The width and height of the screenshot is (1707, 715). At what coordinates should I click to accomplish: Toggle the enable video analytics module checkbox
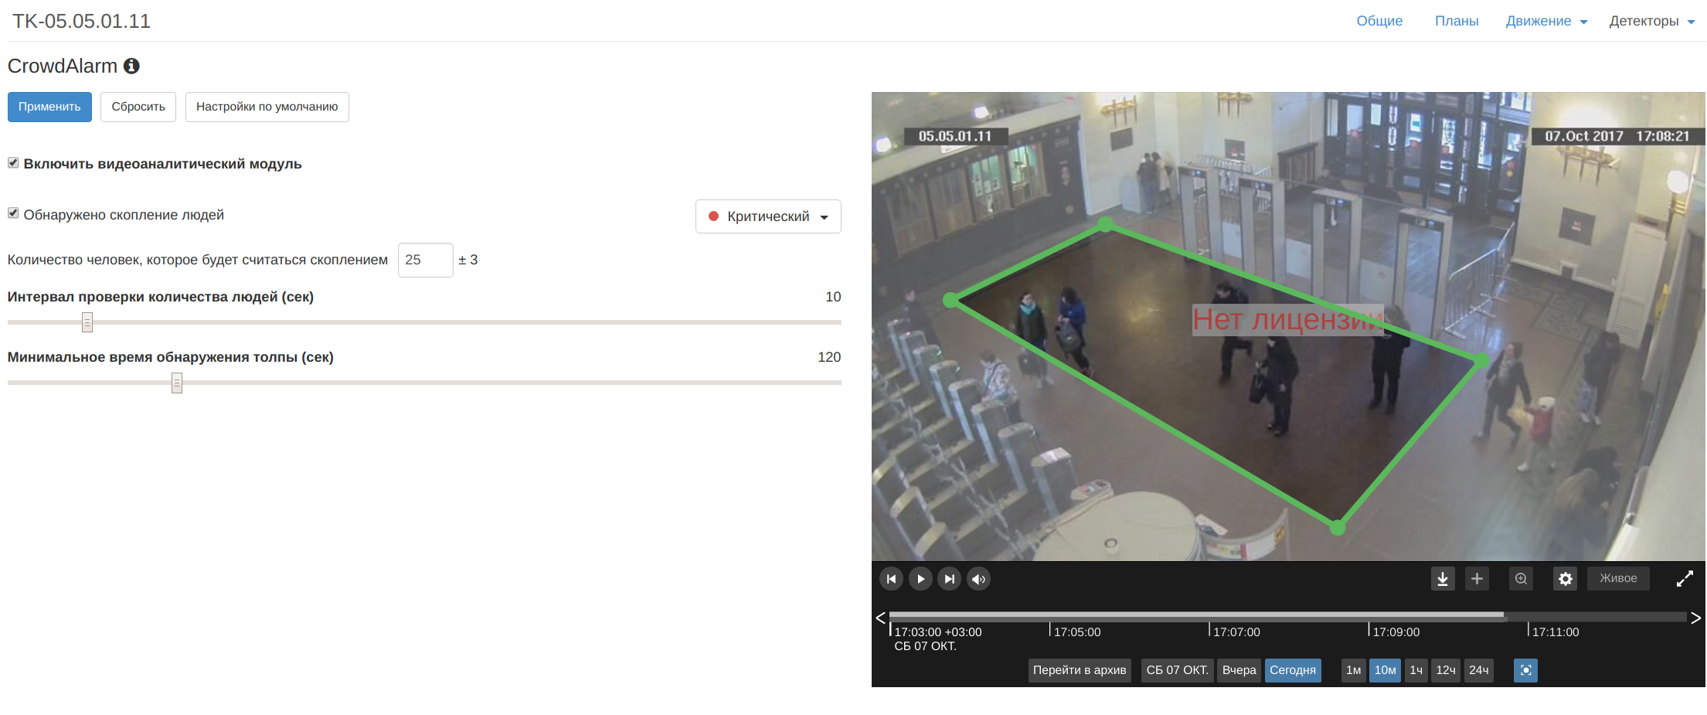pyautogui.click(x=13, y=163)
